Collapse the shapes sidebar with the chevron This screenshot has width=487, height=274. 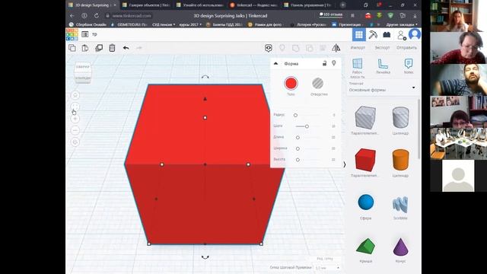[345, 164]
